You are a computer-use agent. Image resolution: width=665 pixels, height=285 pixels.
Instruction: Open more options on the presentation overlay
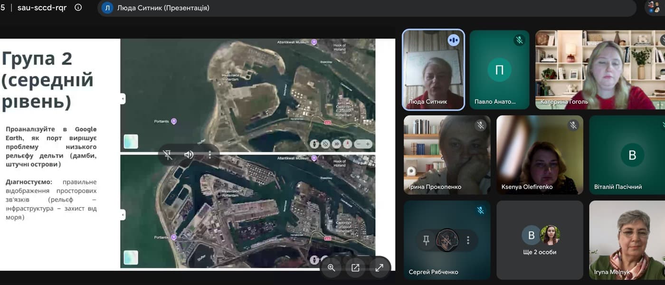209,154
